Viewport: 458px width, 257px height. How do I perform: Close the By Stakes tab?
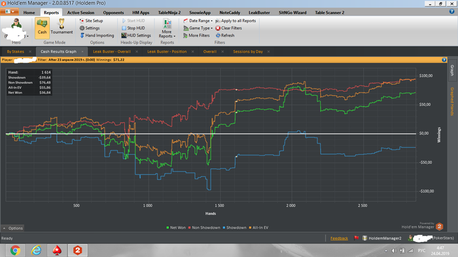[30, 52]
